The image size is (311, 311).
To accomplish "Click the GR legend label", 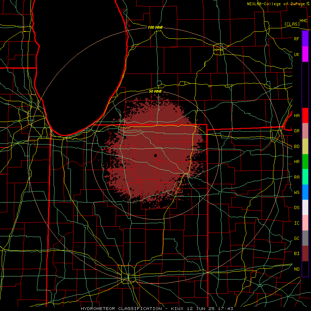I will point(296,131).
